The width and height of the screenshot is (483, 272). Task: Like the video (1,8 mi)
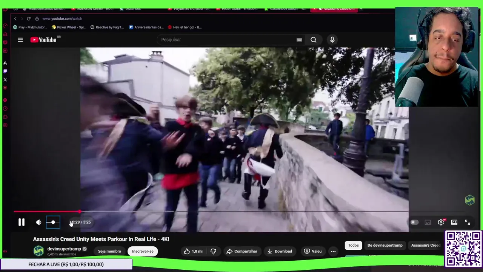193,251
